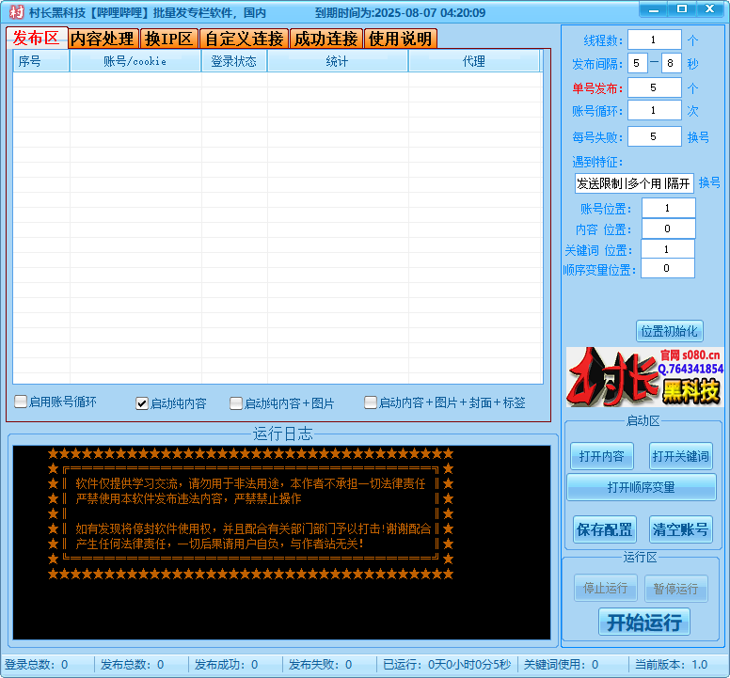Click the 遇到特征 text field
Viewport: 730px width, 678px height.
pyautogui.click(x=633, y=183)
